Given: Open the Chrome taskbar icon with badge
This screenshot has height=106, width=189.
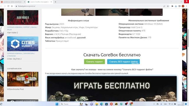Looking at the screenshot, I should tap(131, 104).
